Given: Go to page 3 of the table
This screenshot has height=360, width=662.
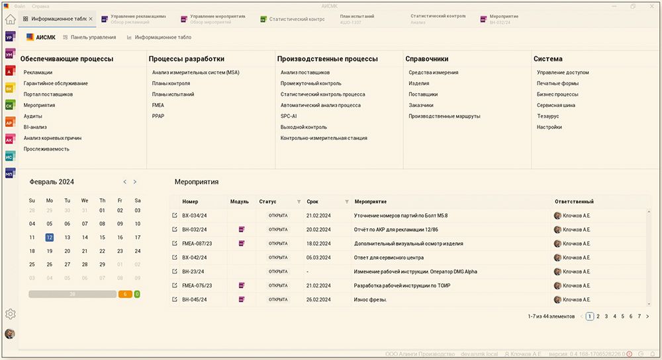Looking at the screenshot, I should point(606,316).
